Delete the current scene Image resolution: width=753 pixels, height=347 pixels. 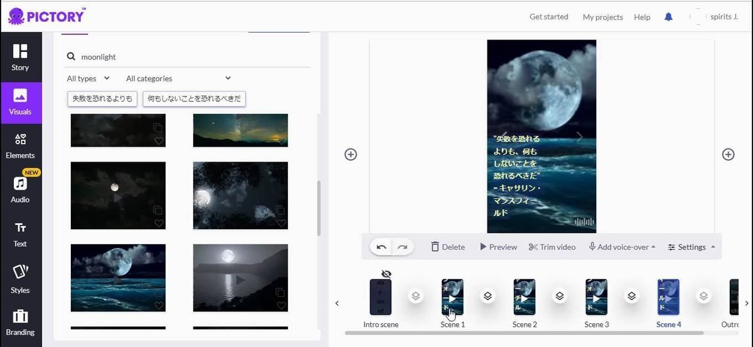[448, 247]
